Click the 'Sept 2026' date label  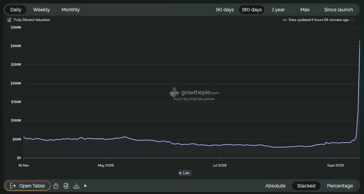(x=336, y=166)
